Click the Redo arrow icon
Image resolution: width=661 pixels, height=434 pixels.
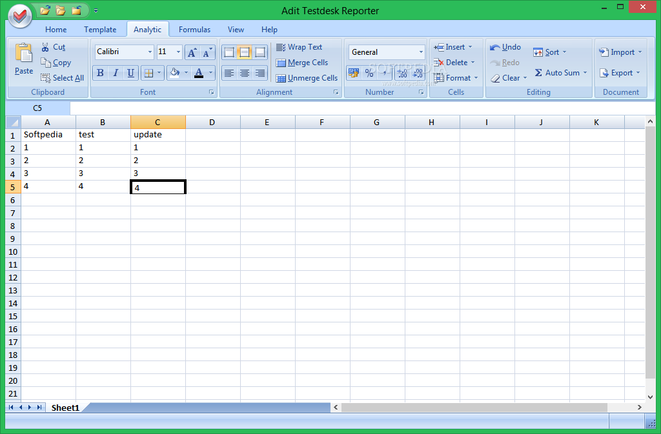pyautogui.click(x=495, y=63)
